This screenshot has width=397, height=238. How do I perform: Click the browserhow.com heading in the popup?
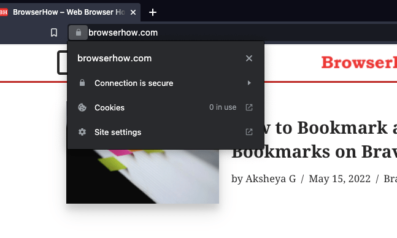[115, 58]
